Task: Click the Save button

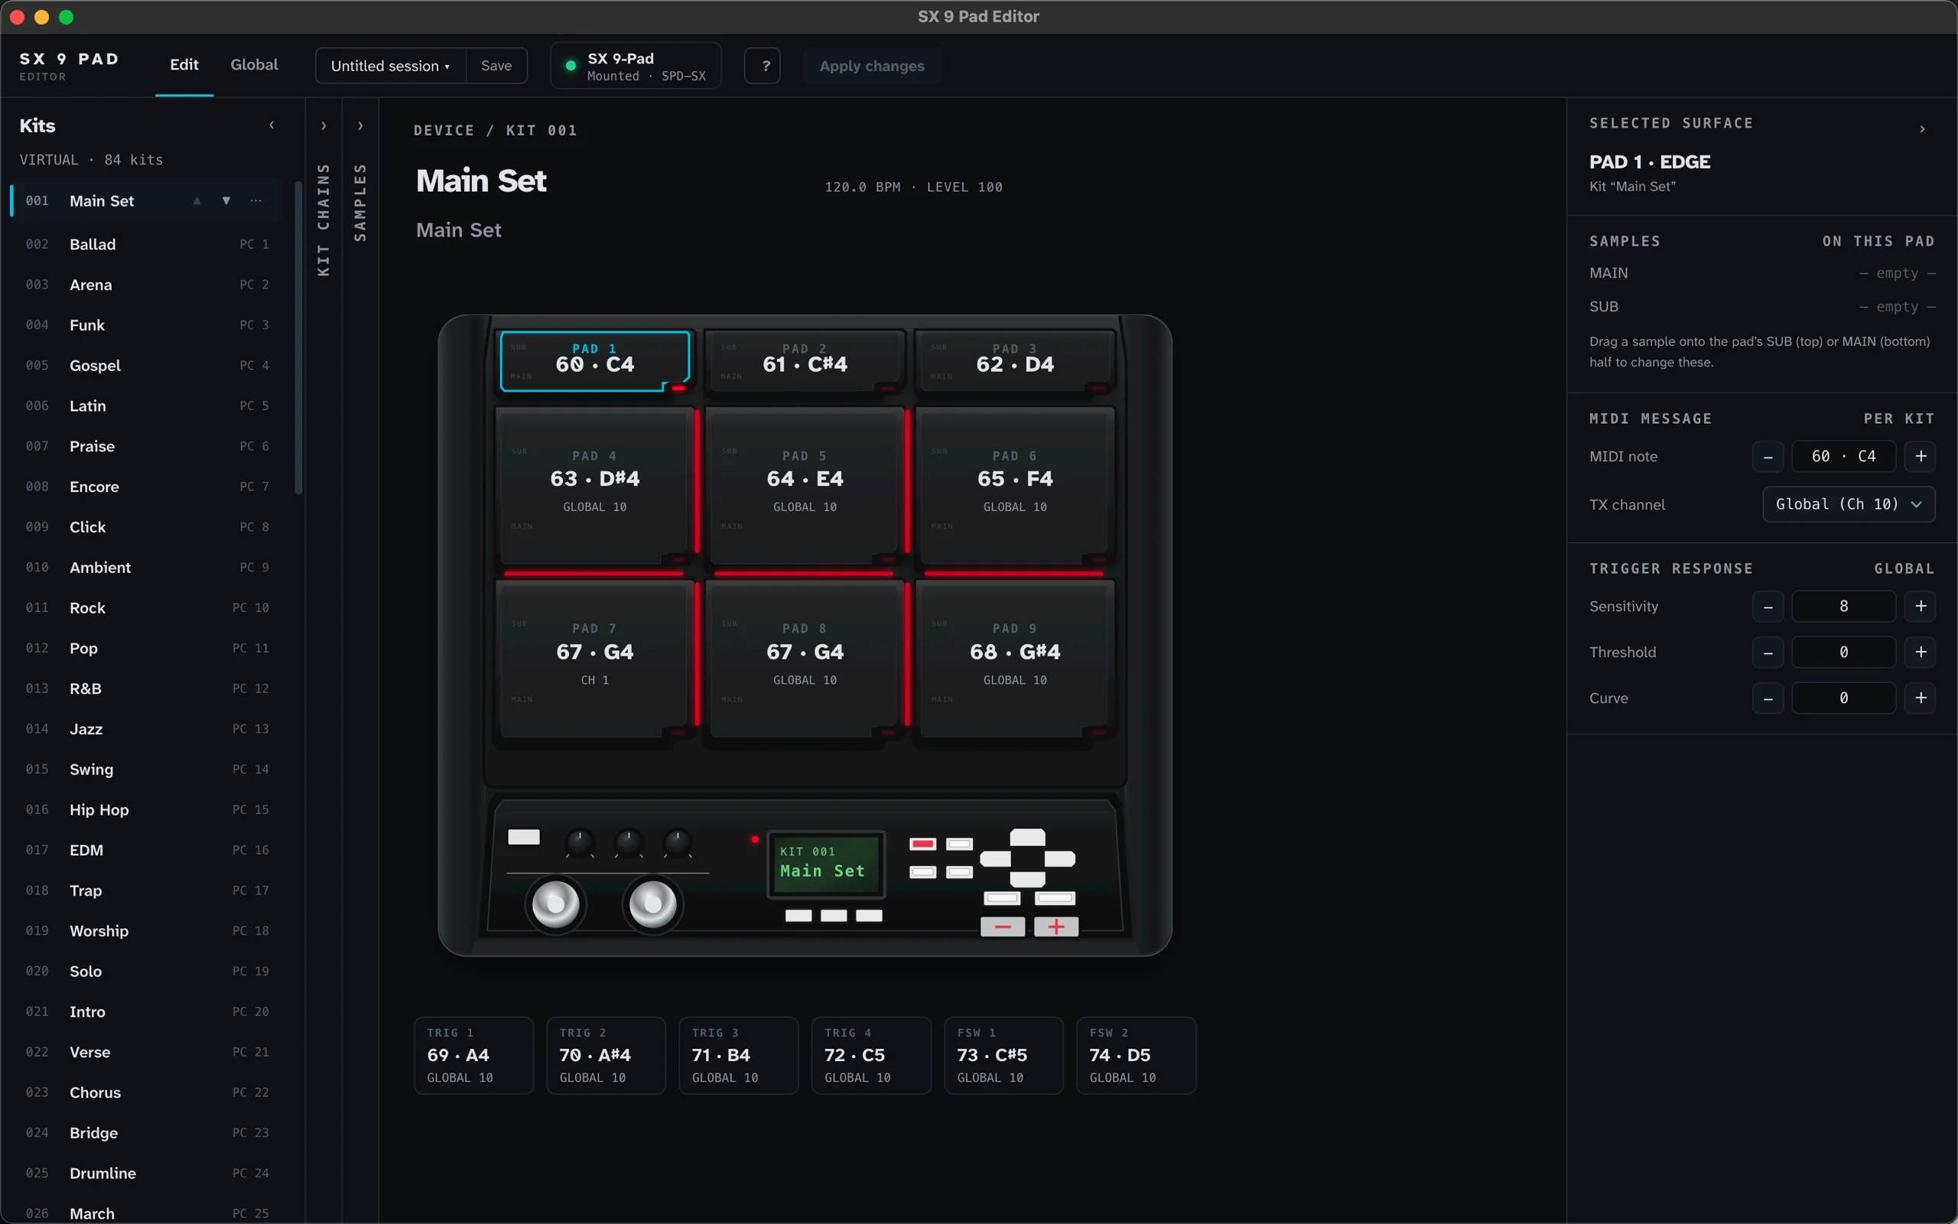Action: [x=496, y=66]
